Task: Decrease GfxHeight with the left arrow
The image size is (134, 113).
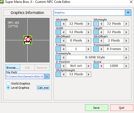Action: coord(101,24)
